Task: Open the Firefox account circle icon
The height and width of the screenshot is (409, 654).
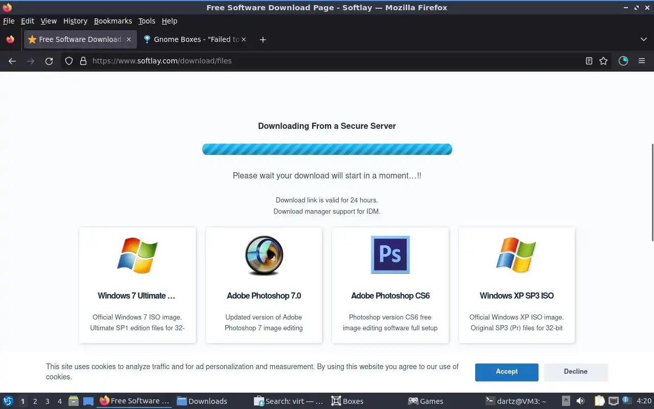Action: pos(623,61)
